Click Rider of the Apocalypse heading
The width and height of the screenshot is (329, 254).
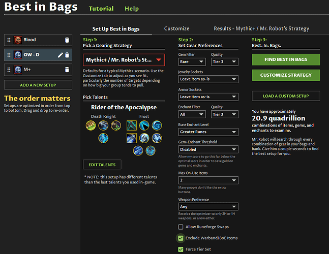click(x=124, y=107)
